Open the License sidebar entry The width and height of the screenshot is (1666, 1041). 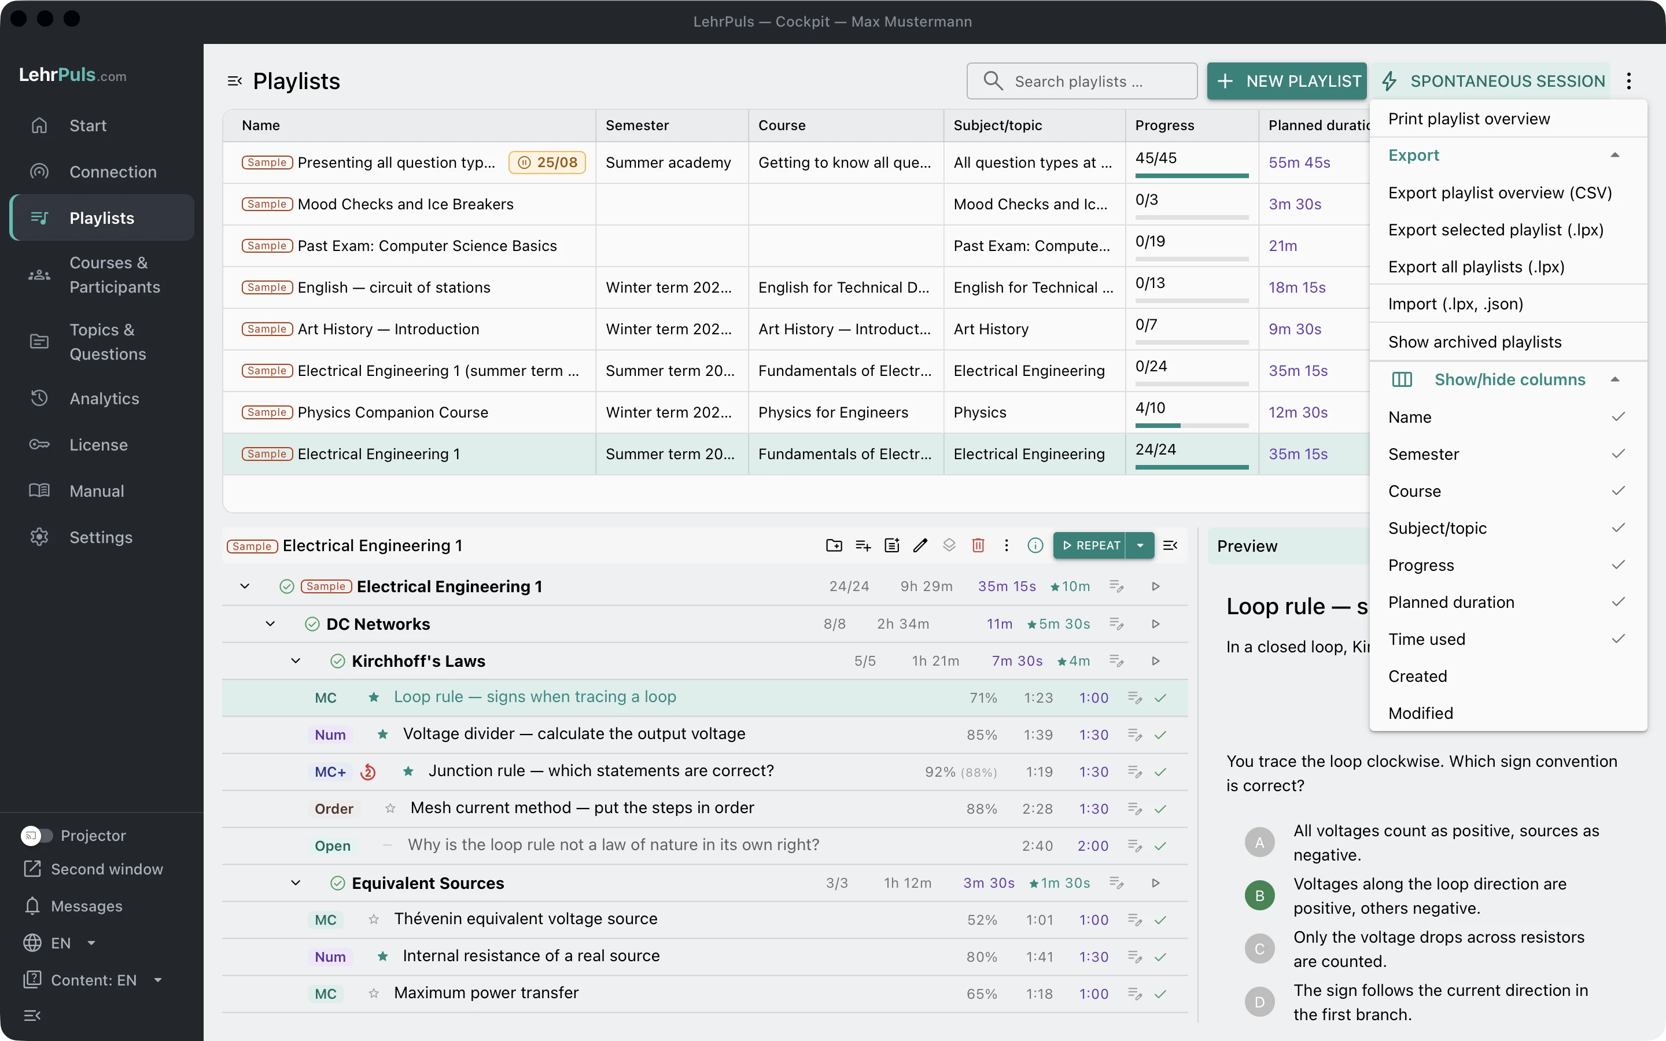pos(102,445)
